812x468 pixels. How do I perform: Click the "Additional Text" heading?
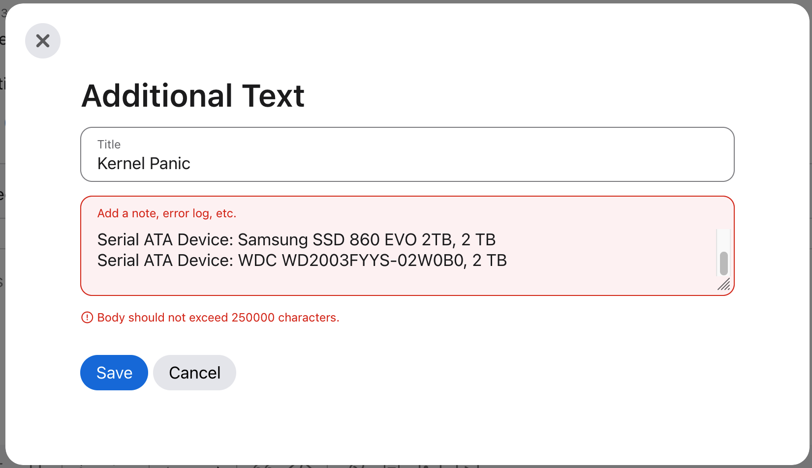point(193,95)
